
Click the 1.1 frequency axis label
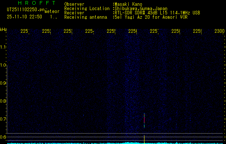(x=3, y=47)
